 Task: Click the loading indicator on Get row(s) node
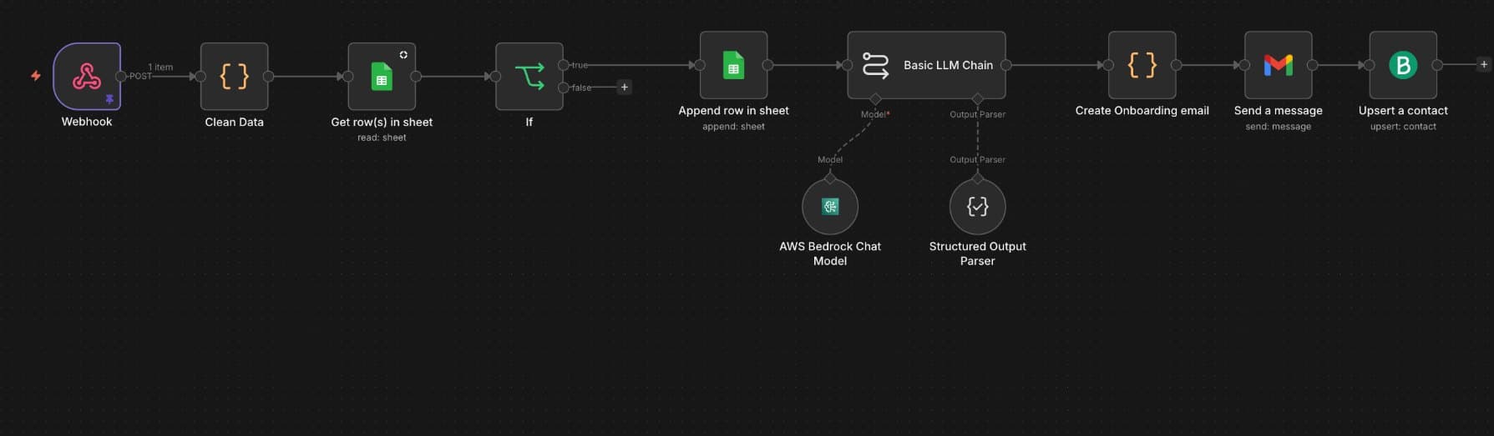point(403,54)
